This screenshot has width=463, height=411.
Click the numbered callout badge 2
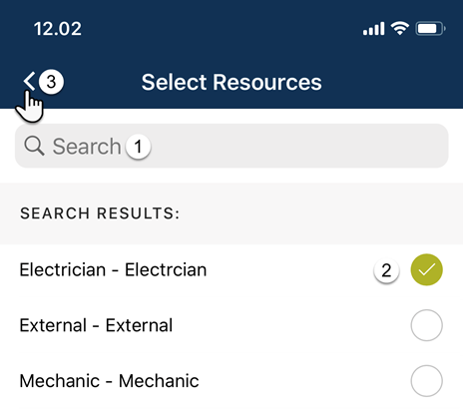click(x=386, y=270)
